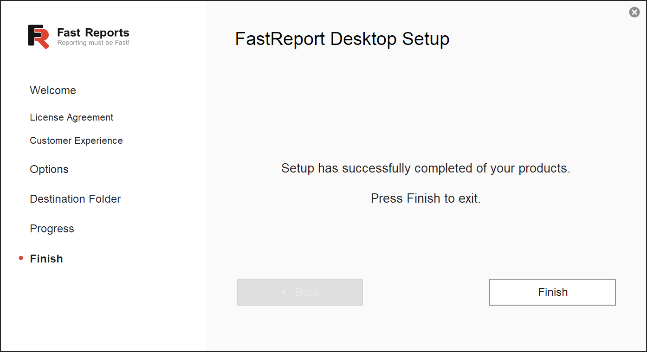Click the bold Finish step in the sidebar
The width and height of the screenshot is (647, 352).
click(46, 259)
